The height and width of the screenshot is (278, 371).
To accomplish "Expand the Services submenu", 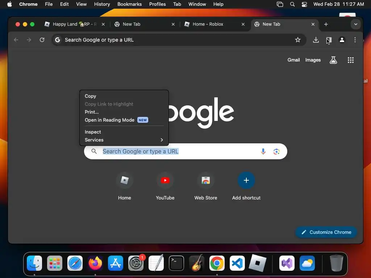I will [x=124, y=140].
